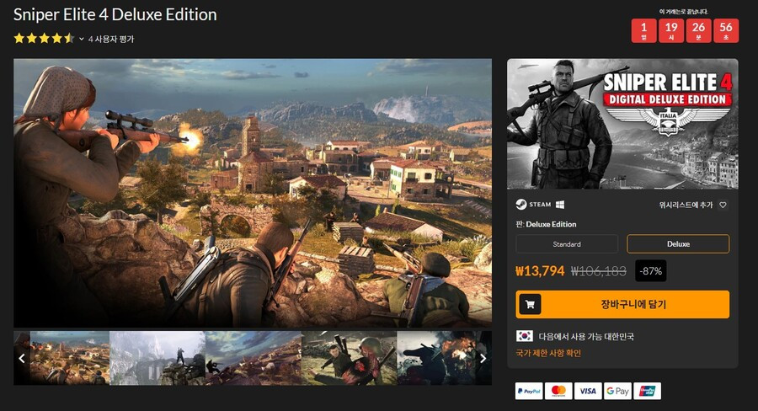Click the Windows OS icon

point(560,205)
